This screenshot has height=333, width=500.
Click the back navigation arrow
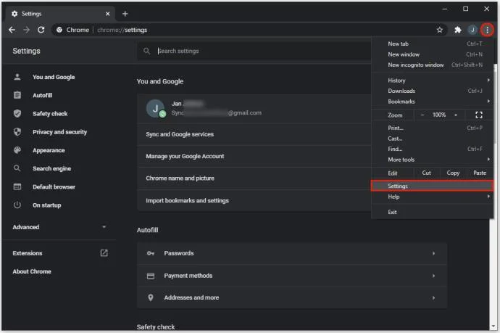(x=12, y=30)
